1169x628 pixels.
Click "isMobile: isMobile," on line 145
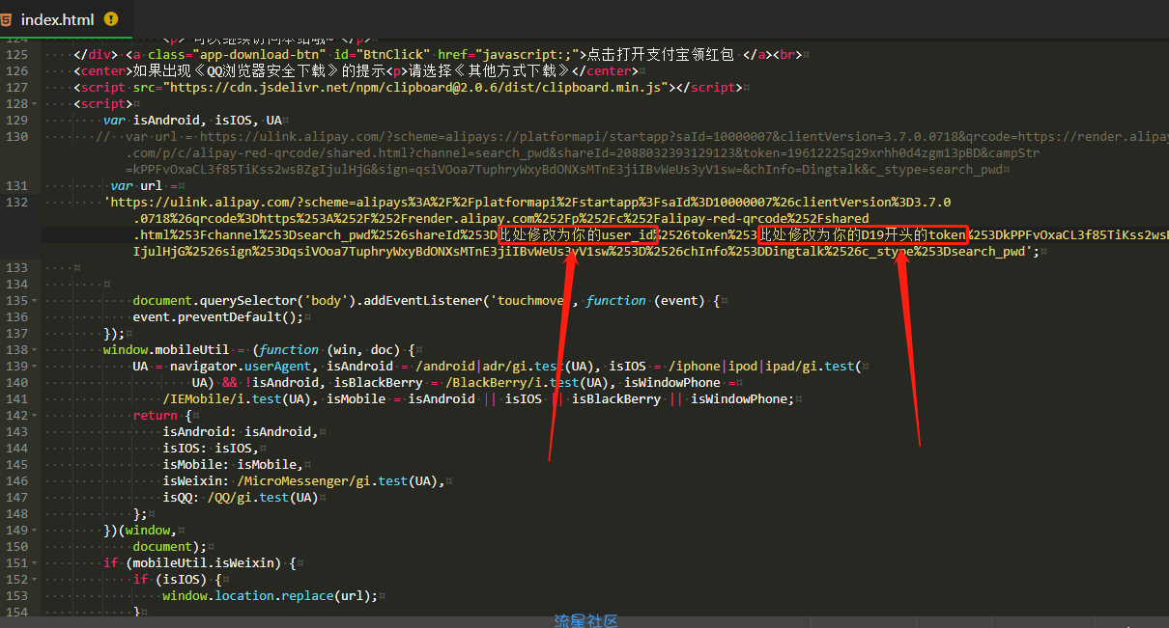pos(233,465)
